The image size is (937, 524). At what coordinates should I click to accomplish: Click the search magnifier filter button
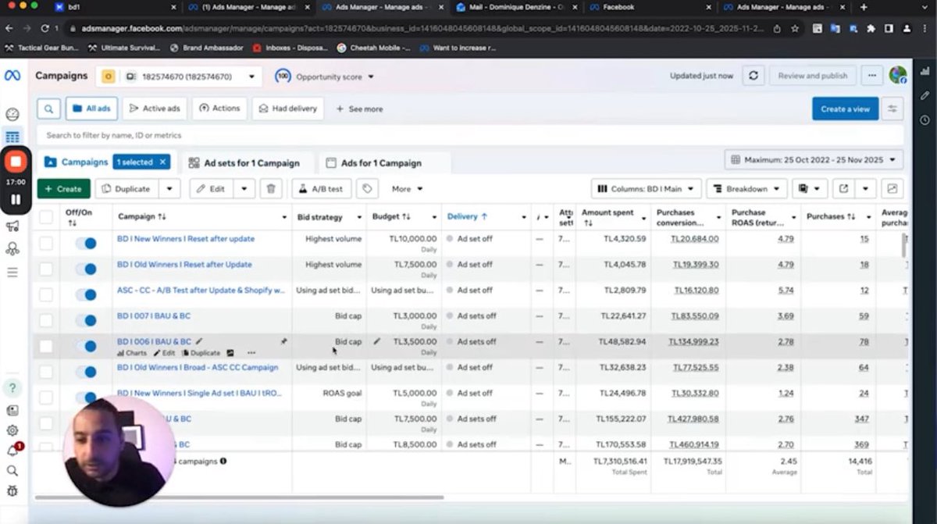pyautogui.click(x=48, y=109)
